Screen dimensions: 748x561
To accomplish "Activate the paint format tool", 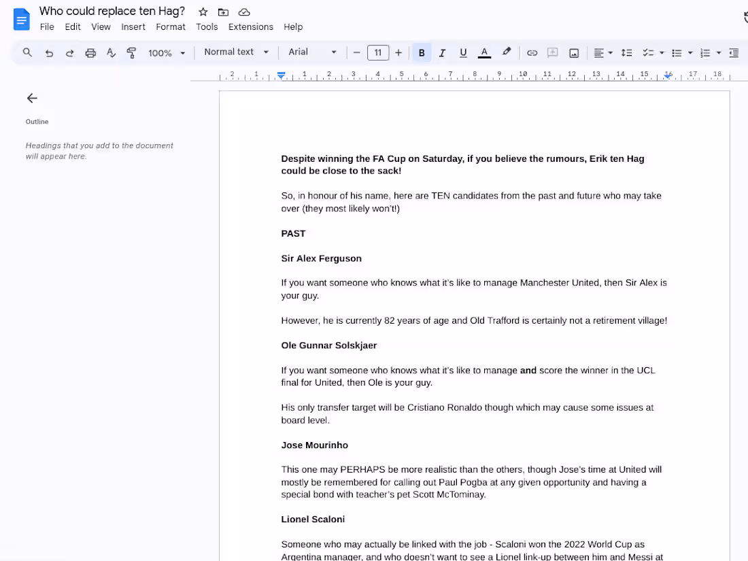I will coord(132,53).
